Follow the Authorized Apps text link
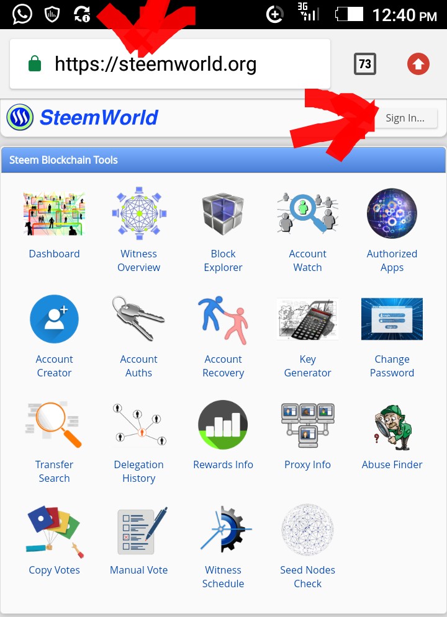The height and width of the screenshot is (617, 447). click(392, 260)
